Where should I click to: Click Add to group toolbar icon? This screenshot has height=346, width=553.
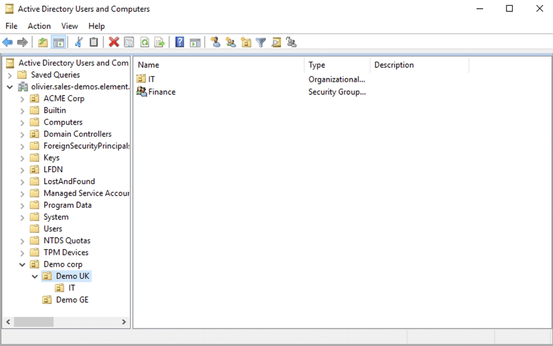click(292, 42)
